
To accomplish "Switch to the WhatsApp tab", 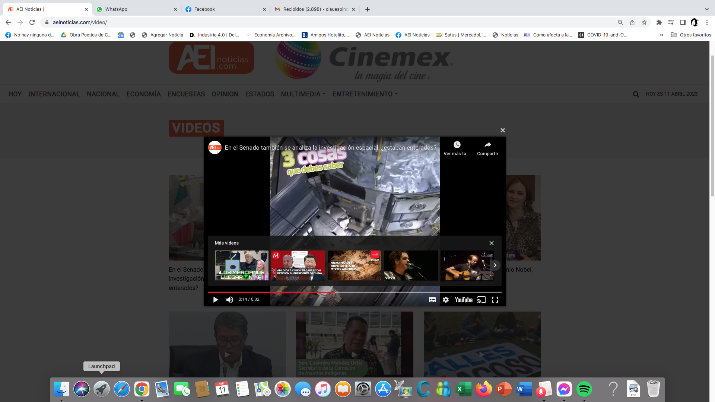I will [136, 9].
